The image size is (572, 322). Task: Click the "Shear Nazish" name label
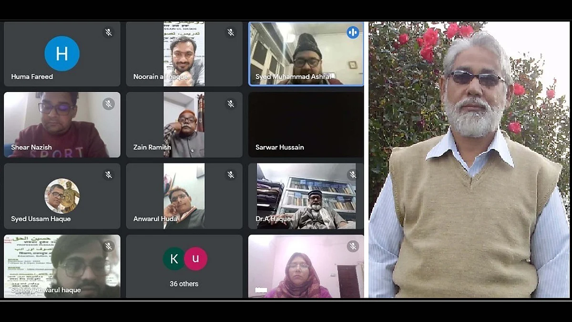pyautogui.click(x=31, y=147)
